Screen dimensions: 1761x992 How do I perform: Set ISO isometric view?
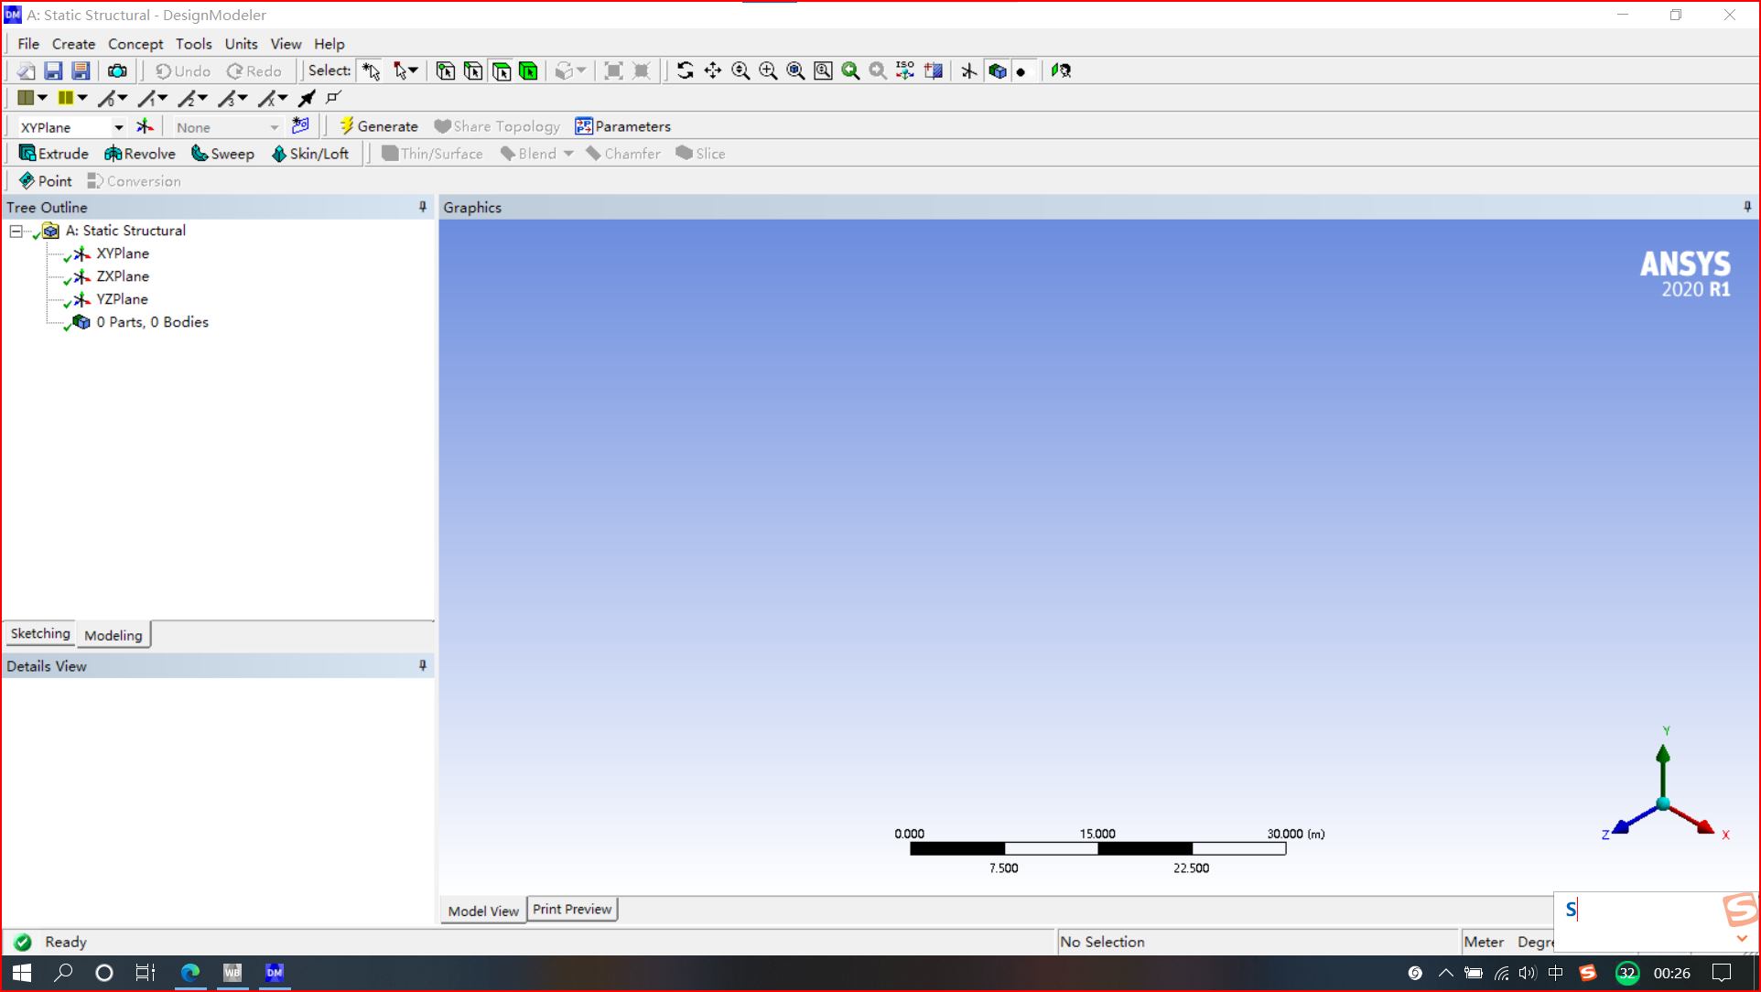click(905, 70)
